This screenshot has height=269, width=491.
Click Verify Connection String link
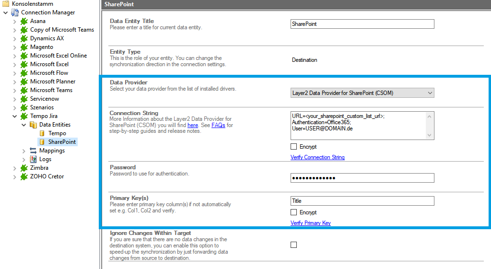click(x=317, y=157)
